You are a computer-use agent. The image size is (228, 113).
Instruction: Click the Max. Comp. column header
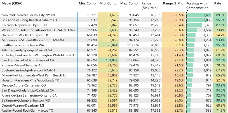(x=129, y=3)
